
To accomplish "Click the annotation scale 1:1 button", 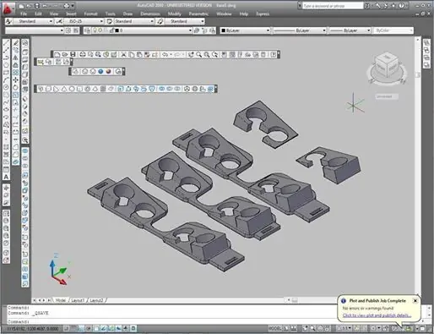I will pos(344,328).
